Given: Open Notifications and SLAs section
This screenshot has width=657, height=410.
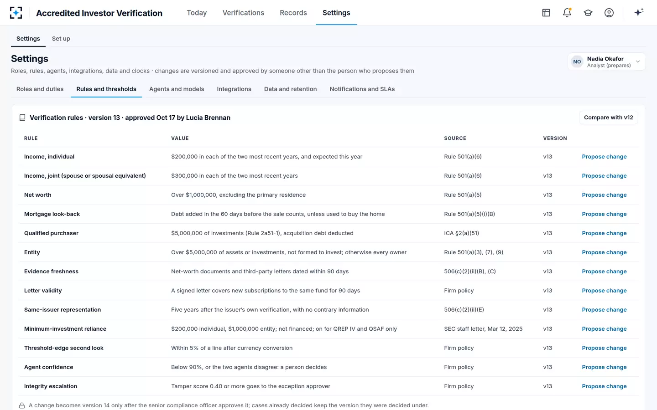Looking at the screenshot, I should pyautogui.click(x=362, y=89).
